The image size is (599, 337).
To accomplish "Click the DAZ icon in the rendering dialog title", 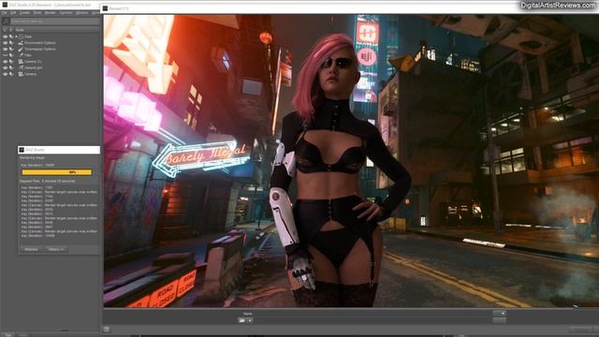I will click(22, 150).
